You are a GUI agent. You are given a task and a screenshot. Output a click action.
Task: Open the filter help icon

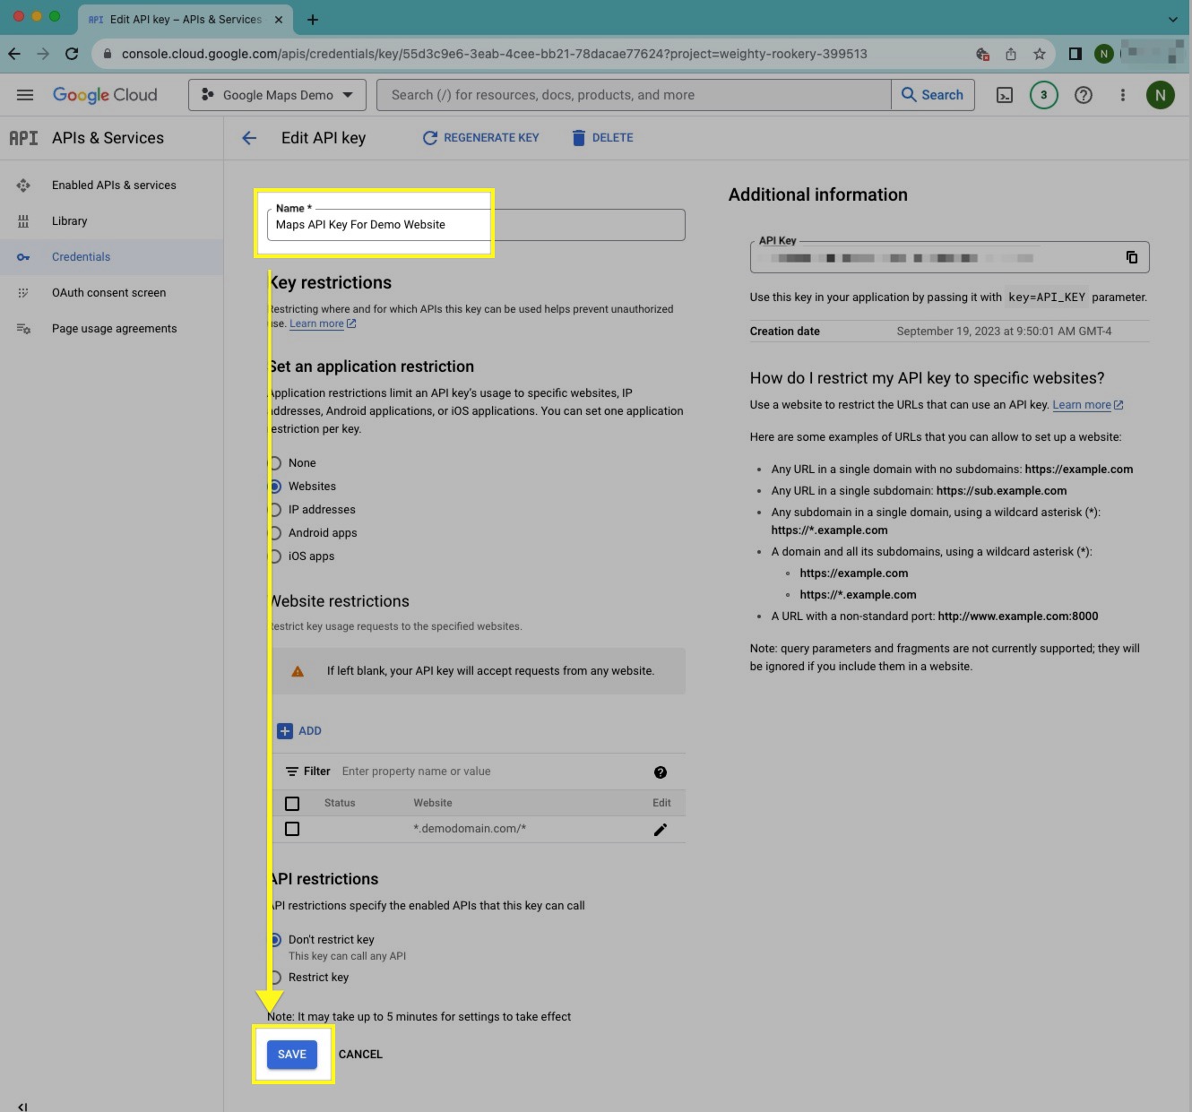(x=661, y=772)
